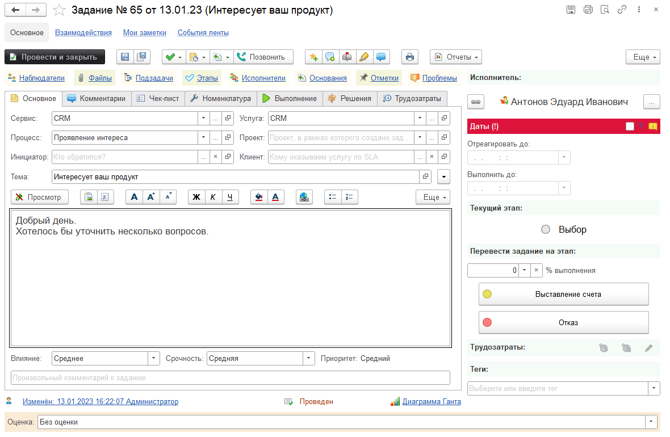Select the Выбор radio button under Текущий этап
The width and height of the screenshot is (670, 437).
coord(546,229)
